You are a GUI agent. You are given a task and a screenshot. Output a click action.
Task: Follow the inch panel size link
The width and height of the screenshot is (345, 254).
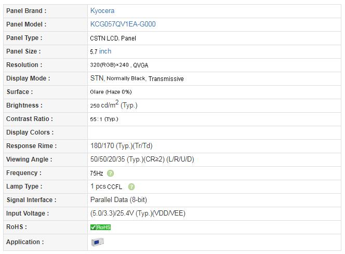pyautogui.click(x=105, y=51)
